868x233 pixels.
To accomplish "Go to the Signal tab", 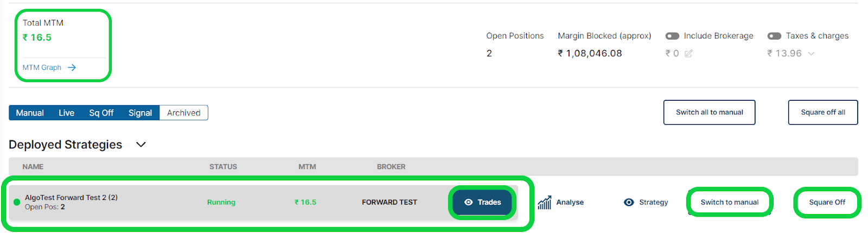I will click(140, 113).
